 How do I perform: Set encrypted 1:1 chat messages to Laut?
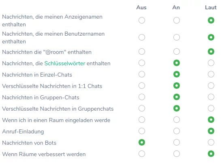(211, 86)
